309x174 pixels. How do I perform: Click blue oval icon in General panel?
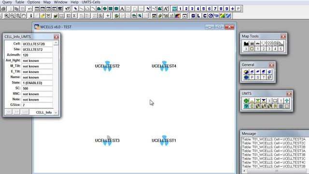246,77
